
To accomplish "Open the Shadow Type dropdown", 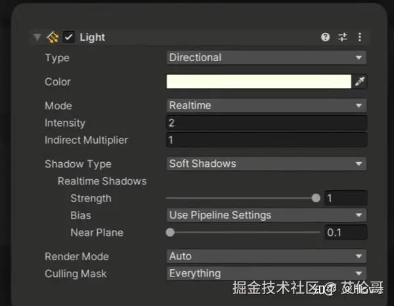I will click(x=266, y=164).
